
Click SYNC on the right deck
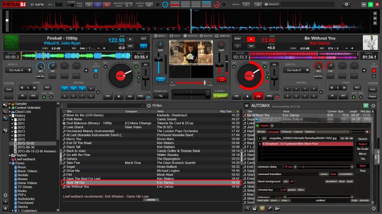pyautogui.click(x=269, y=96)
